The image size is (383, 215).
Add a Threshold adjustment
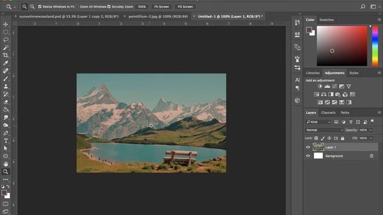(335, 102)
